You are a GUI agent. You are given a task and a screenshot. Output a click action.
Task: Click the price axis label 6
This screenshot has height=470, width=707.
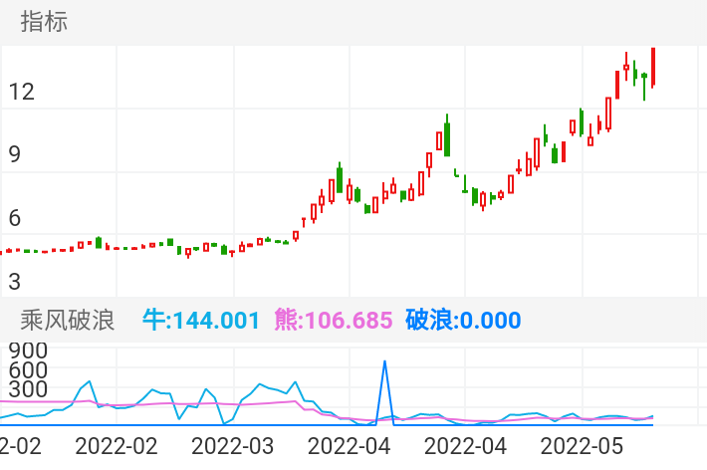(14, 218)
